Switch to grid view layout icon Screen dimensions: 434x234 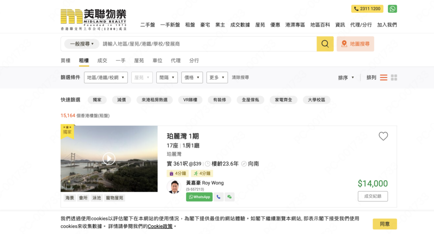point(394,77)
